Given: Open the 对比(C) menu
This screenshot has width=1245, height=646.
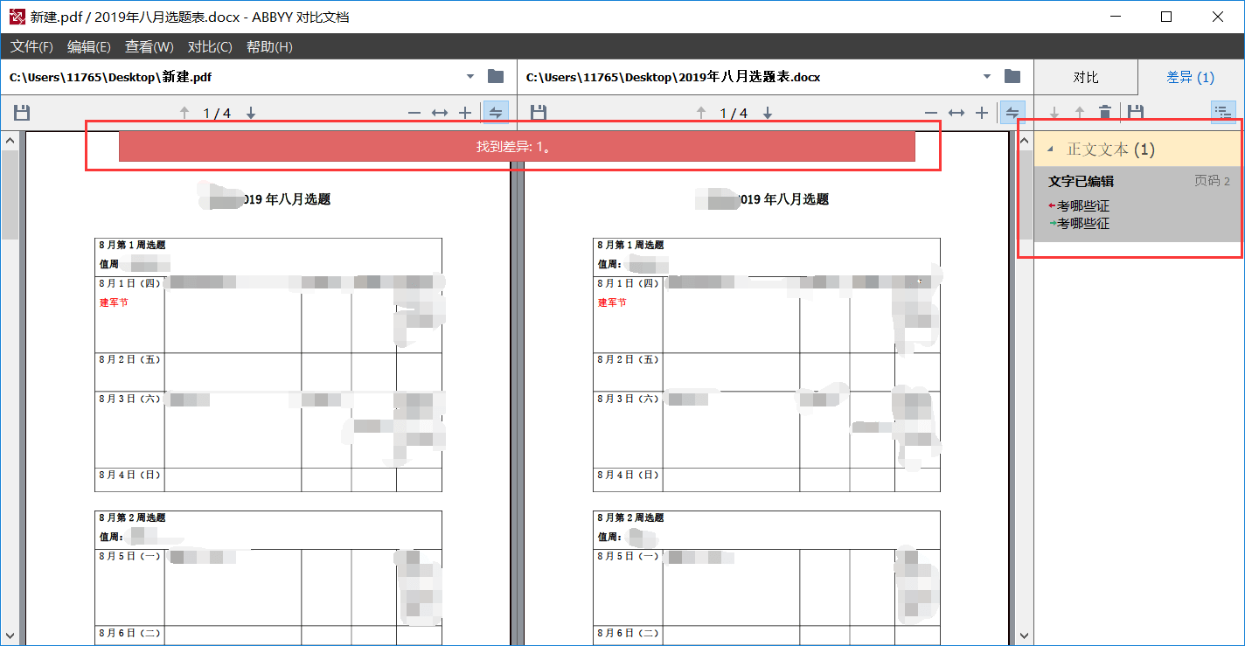Looking at the screenshot, I should 210,47.
